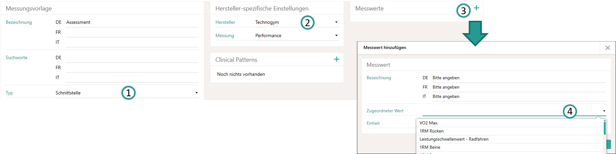Add a Clinical Pattern with plus icon
The height and width of the screenshot is (154, 616).
[x=337, y=59]
